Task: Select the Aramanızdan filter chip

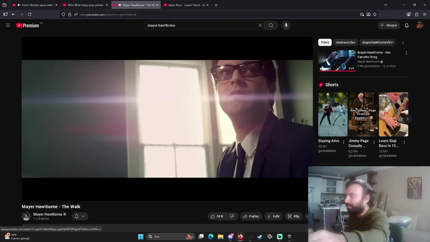Action: pos(345,42)
